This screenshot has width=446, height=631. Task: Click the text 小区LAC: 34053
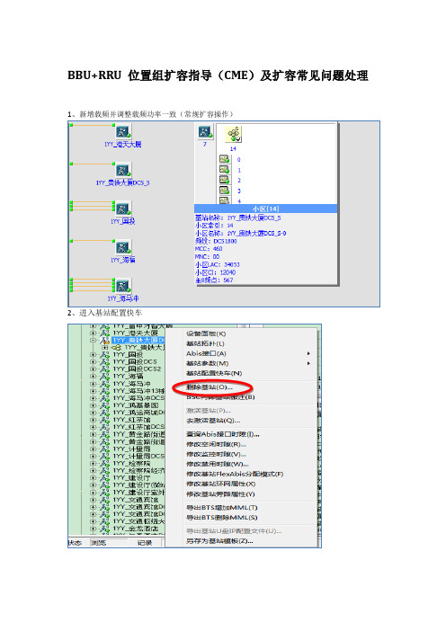218,265
